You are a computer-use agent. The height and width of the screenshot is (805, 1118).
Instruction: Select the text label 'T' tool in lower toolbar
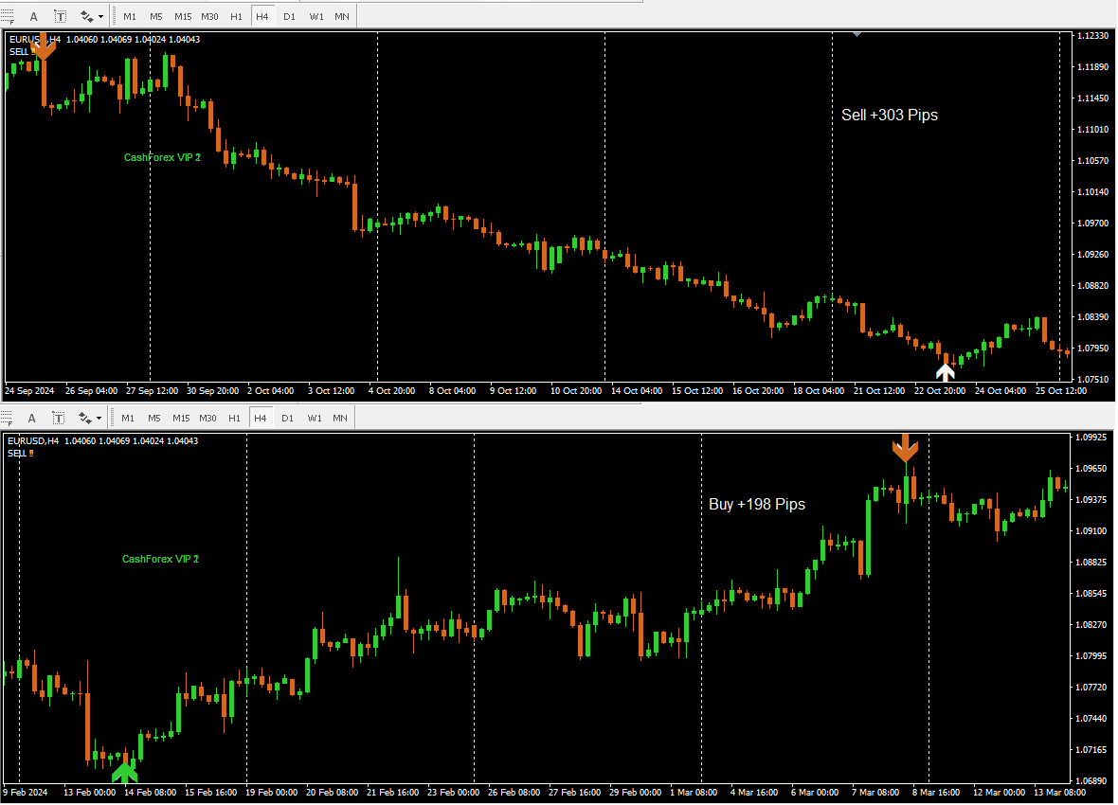click(59, 418)
